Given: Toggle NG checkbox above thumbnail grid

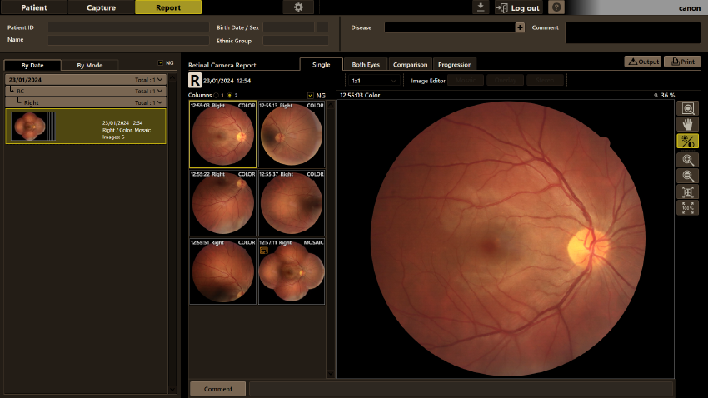Looking at the screenshot, I should pos(310,95).
